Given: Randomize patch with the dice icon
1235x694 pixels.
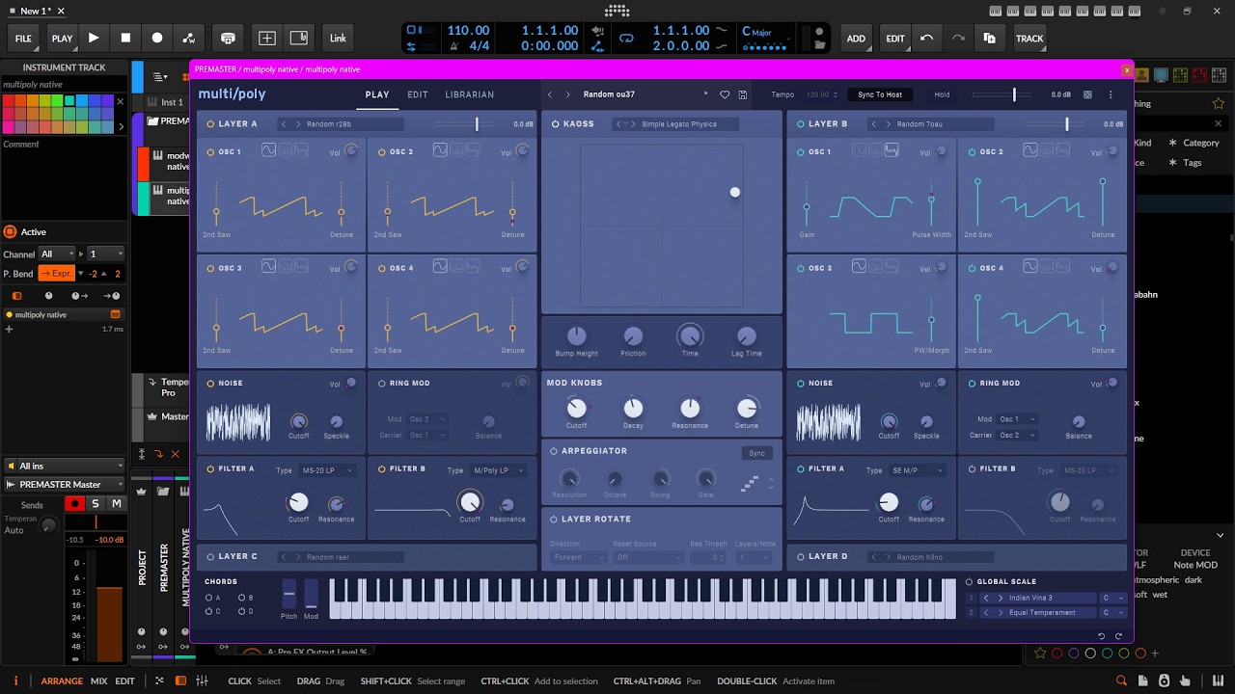Looking at the screenshot, I should click(x=1087, y=94).
